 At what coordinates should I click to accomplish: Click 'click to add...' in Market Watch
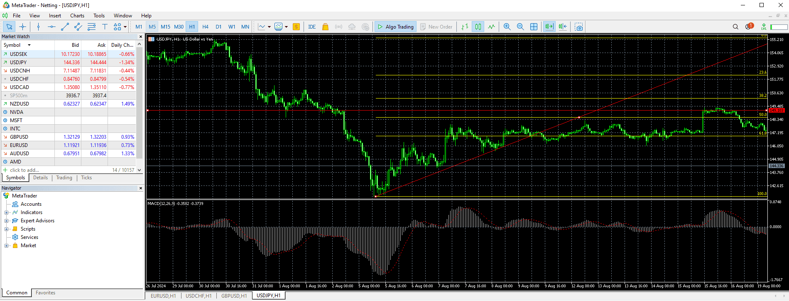[25, 170]
